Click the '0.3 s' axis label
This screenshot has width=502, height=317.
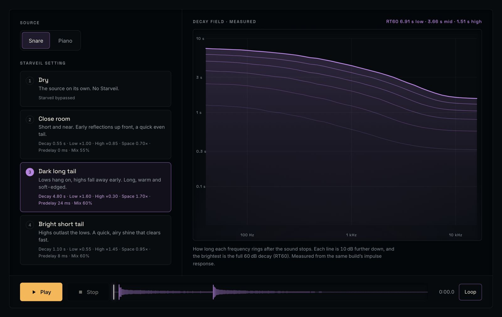[201, 151]
